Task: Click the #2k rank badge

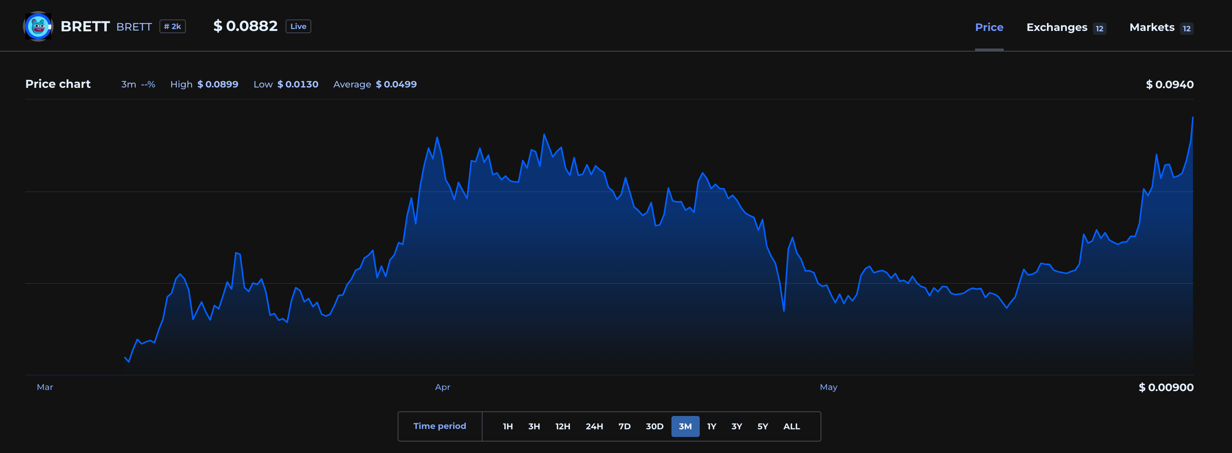Action: click(x=172, y=26)
